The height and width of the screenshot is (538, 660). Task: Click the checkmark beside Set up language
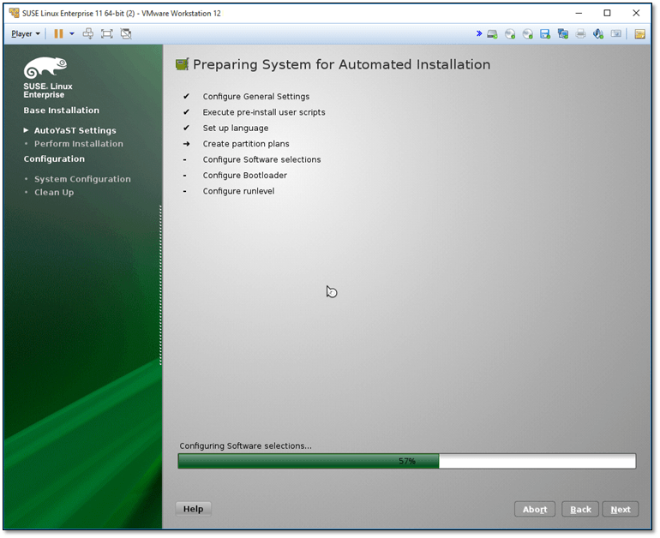186,128
